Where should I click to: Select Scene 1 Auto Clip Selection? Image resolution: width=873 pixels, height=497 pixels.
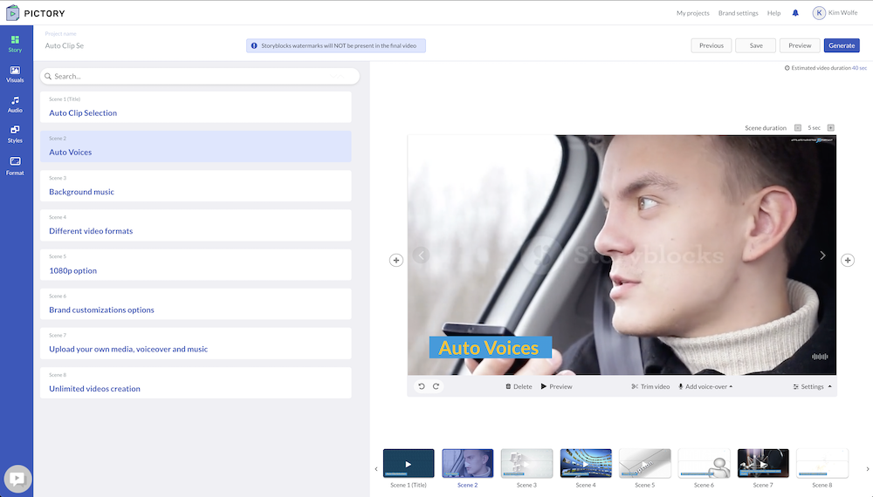click(196, 107)
